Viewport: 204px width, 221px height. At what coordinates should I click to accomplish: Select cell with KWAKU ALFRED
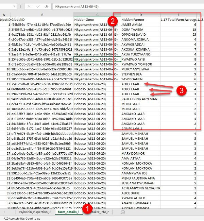click(140, 198)
